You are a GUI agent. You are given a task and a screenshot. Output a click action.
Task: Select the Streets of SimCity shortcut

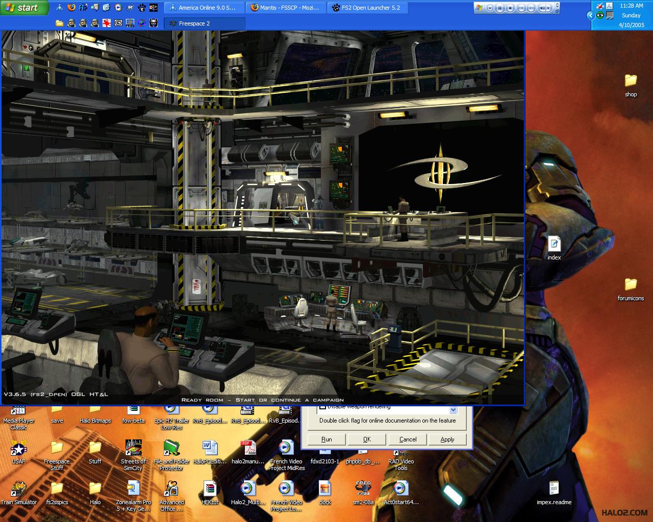133,455
